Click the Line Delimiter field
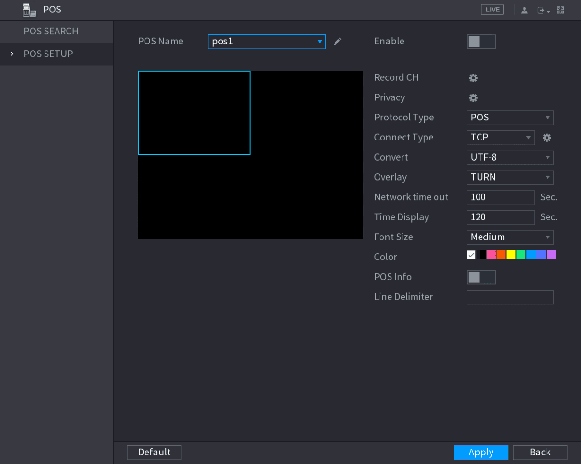The height and width of the screenshot is (464, 581). [510, 297]
